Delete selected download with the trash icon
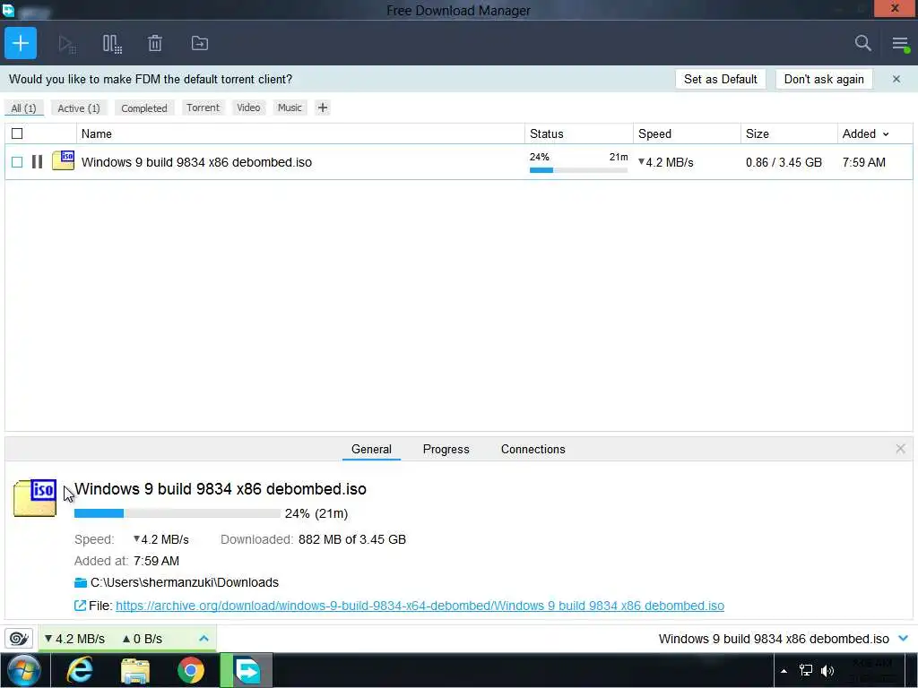This screenshot has width=918, height=688. [x=154, y=43]
